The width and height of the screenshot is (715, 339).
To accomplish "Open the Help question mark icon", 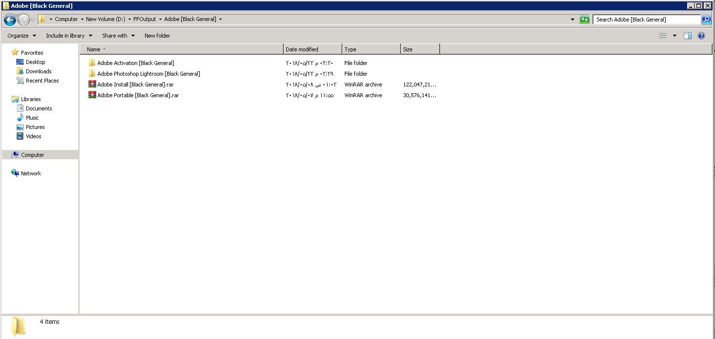I will (x=701, y=36).
